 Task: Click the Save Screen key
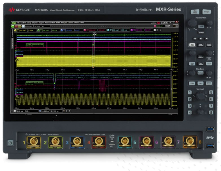click(x=201, y=64)
